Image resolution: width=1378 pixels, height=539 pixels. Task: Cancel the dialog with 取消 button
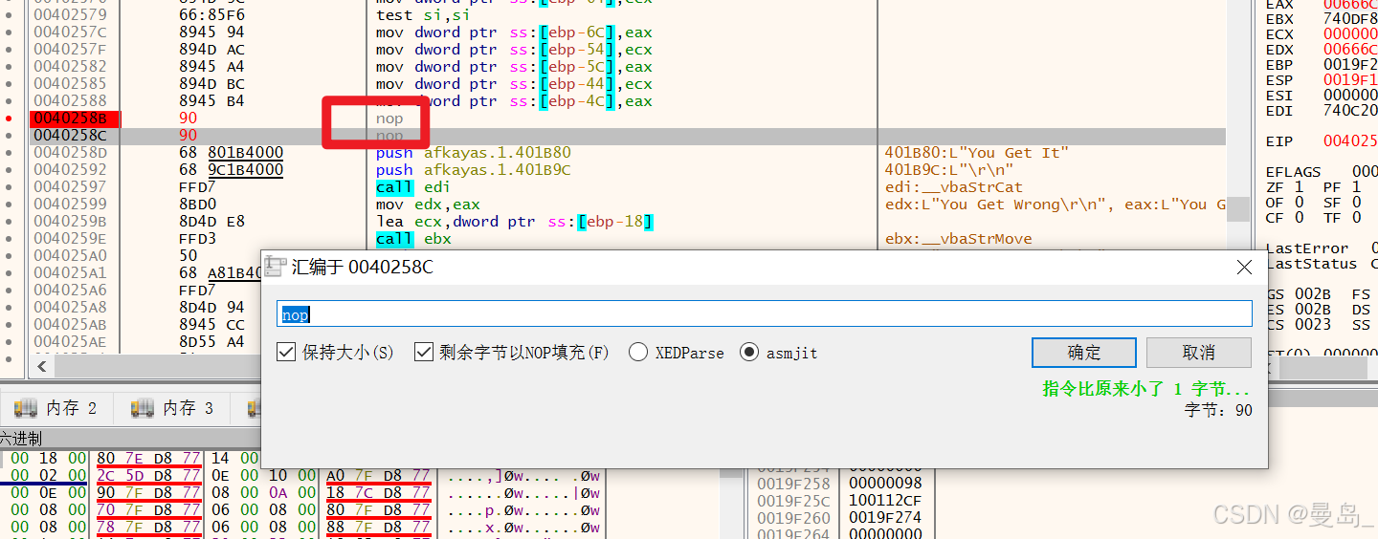[x=1199, y=353]
